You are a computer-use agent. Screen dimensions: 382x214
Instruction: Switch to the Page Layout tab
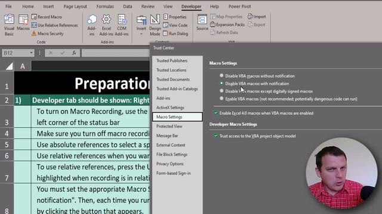(75, 7)
